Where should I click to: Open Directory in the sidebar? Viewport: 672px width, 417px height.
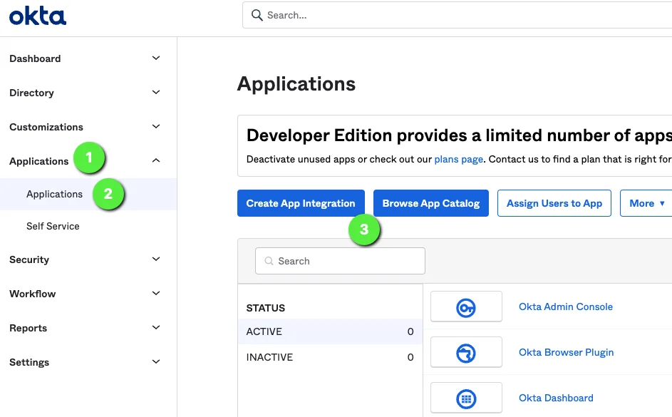(x=32, y=93)
